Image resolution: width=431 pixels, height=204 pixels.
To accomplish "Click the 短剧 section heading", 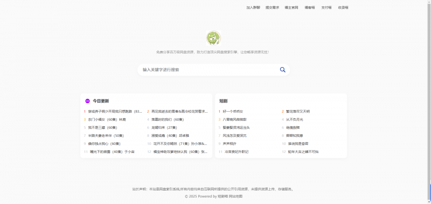I will tap(223, 101).
